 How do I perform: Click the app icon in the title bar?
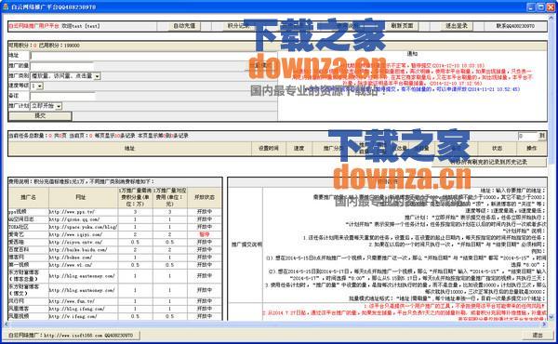click(x=6, y=7)
